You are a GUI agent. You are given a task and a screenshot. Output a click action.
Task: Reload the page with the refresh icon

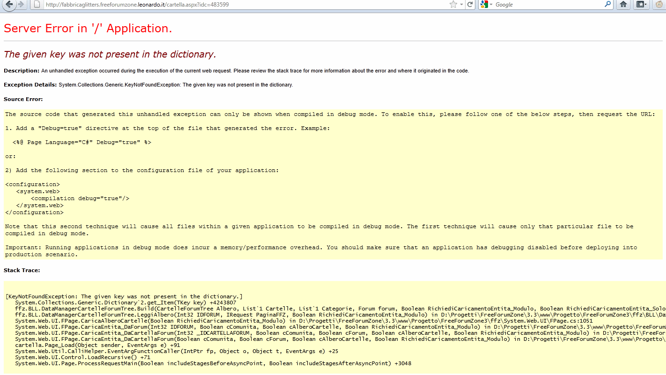[470, 5]
